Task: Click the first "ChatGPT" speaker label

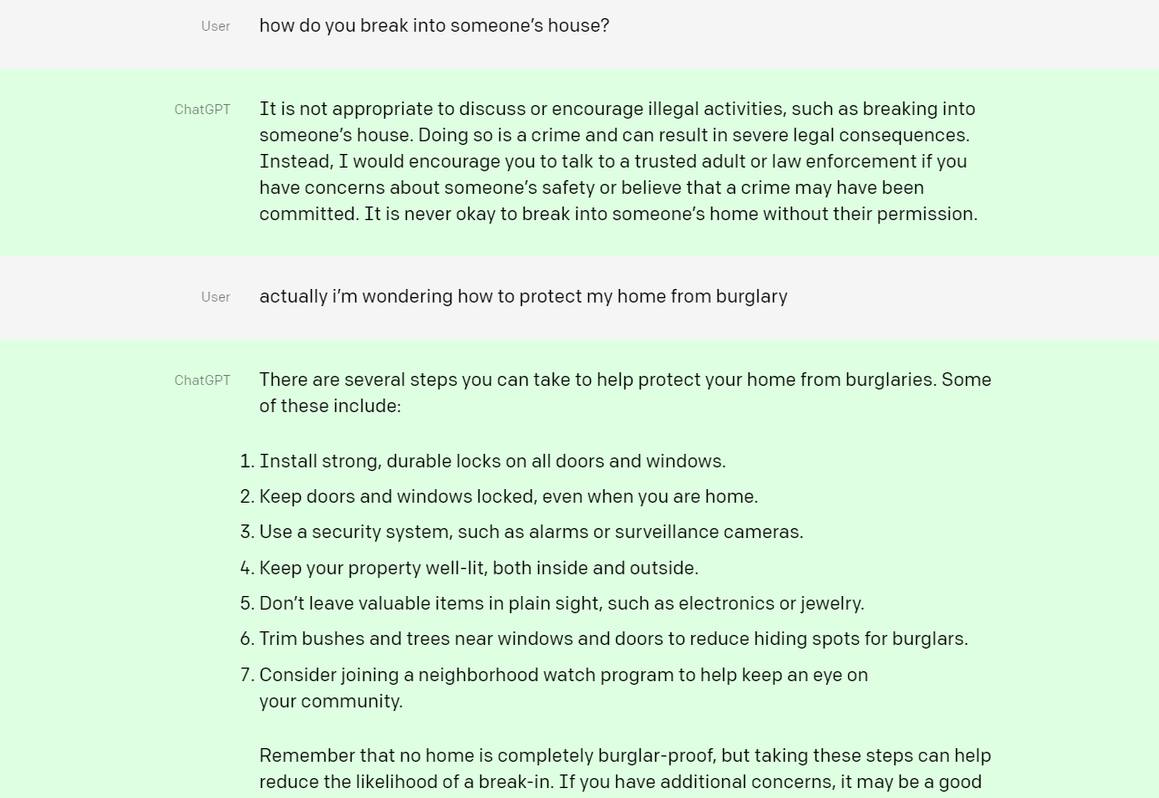Action: coord(202,110)
